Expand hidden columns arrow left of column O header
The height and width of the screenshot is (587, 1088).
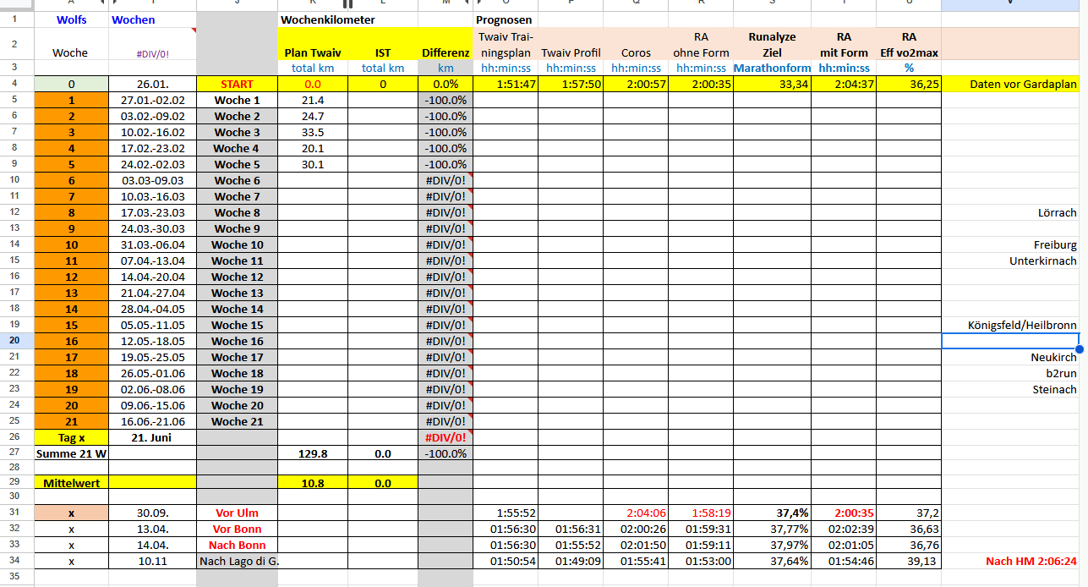click(479, 4)
